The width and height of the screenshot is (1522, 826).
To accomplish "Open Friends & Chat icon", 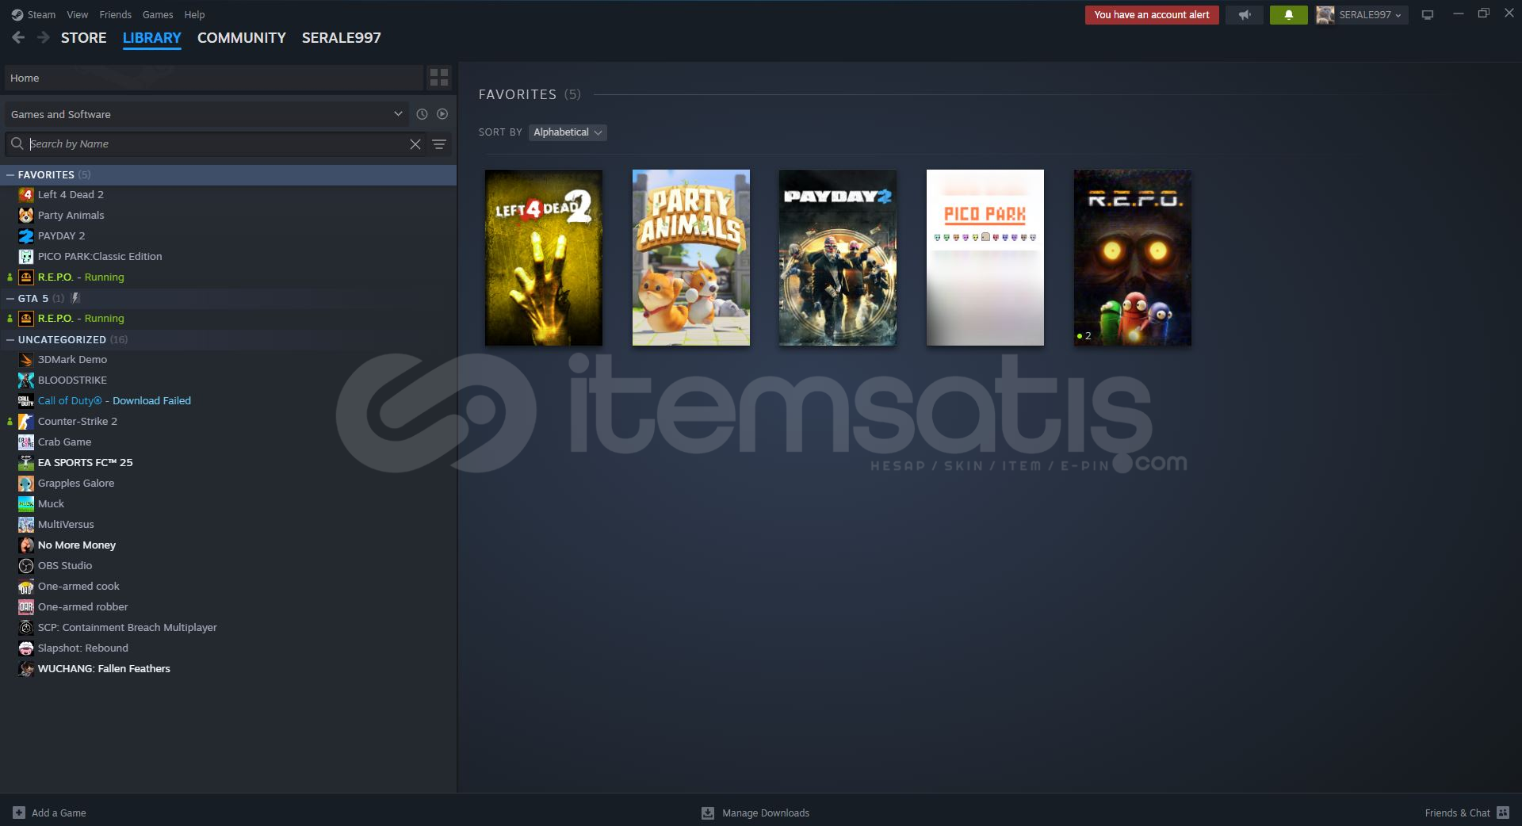I will click(1502, 813).
